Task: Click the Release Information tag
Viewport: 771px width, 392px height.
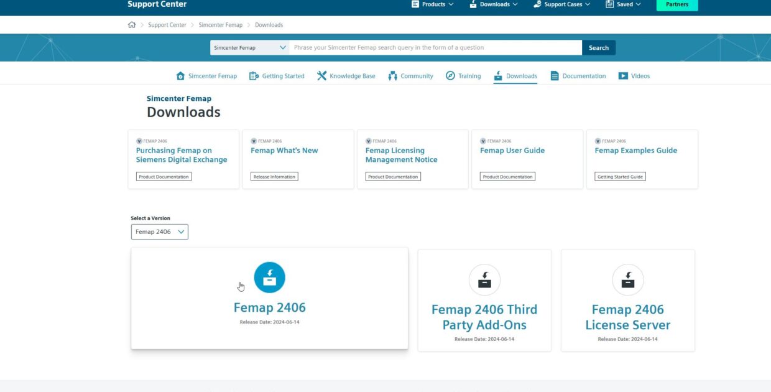Action: coord(274,177)
